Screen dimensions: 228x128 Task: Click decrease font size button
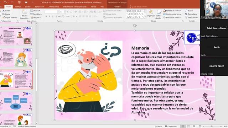click(71, 12)
